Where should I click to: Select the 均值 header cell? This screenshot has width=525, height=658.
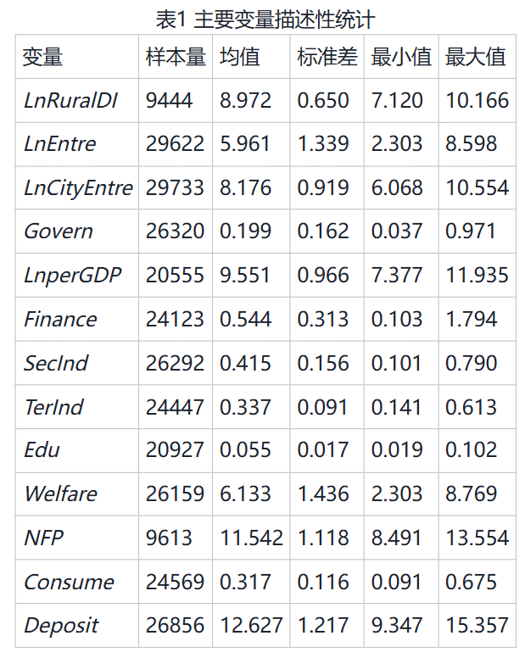[240, 57]
